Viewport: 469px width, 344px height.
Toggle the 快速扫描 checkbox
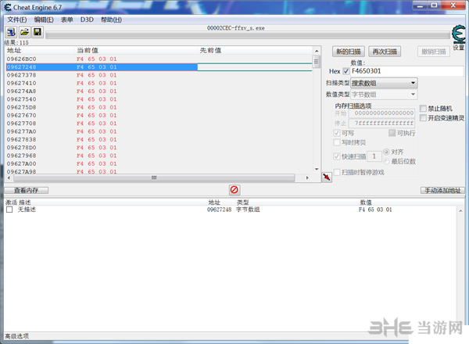pos(337,156)
